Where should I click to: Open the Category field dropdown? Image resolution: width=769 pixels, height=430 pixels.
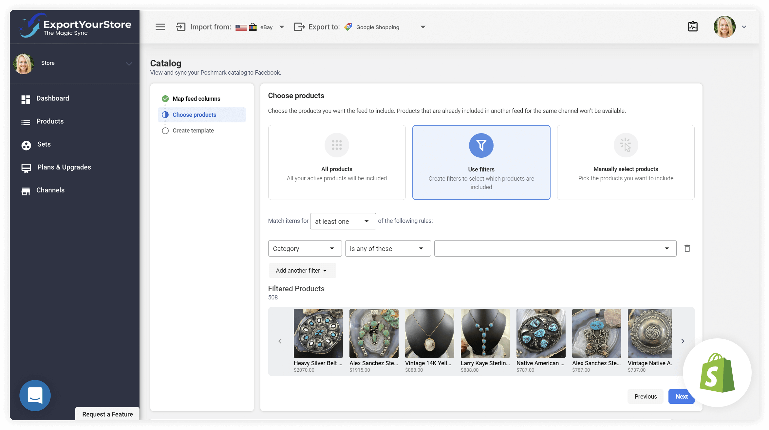point(305,249)
